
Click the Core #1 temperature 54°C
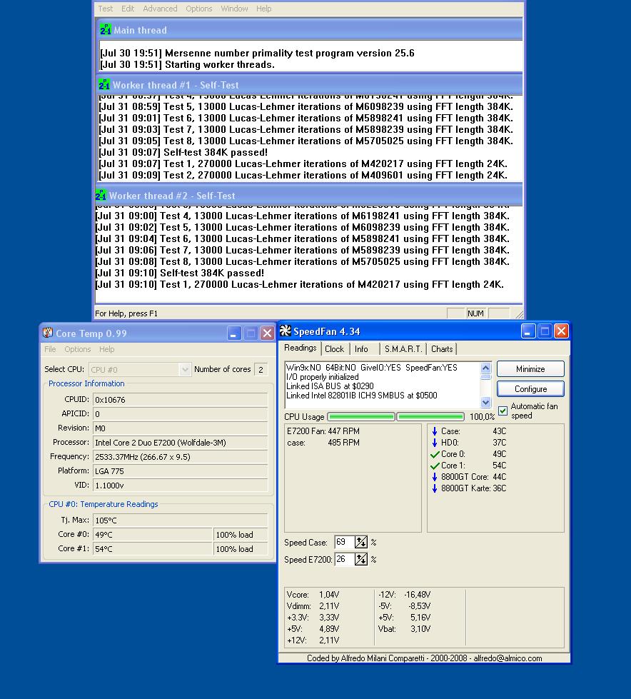tap(153, 549)
